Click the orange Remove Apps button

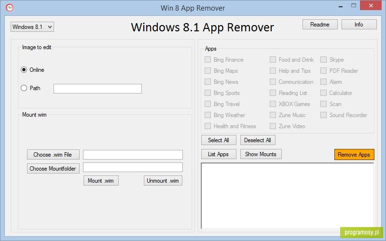354,154
